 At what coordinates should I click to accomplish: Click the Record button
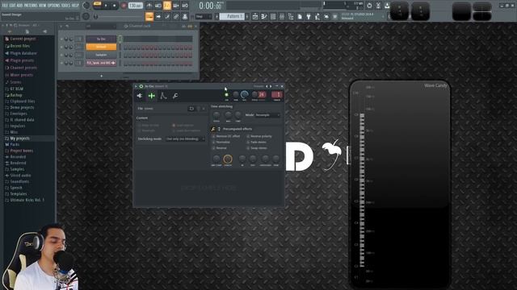point(124,6)
